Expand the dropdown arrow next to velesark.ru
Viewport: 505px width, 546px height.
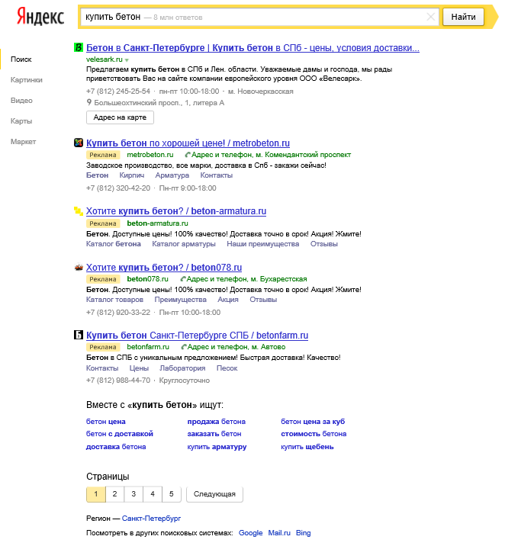tap(127, 59)
